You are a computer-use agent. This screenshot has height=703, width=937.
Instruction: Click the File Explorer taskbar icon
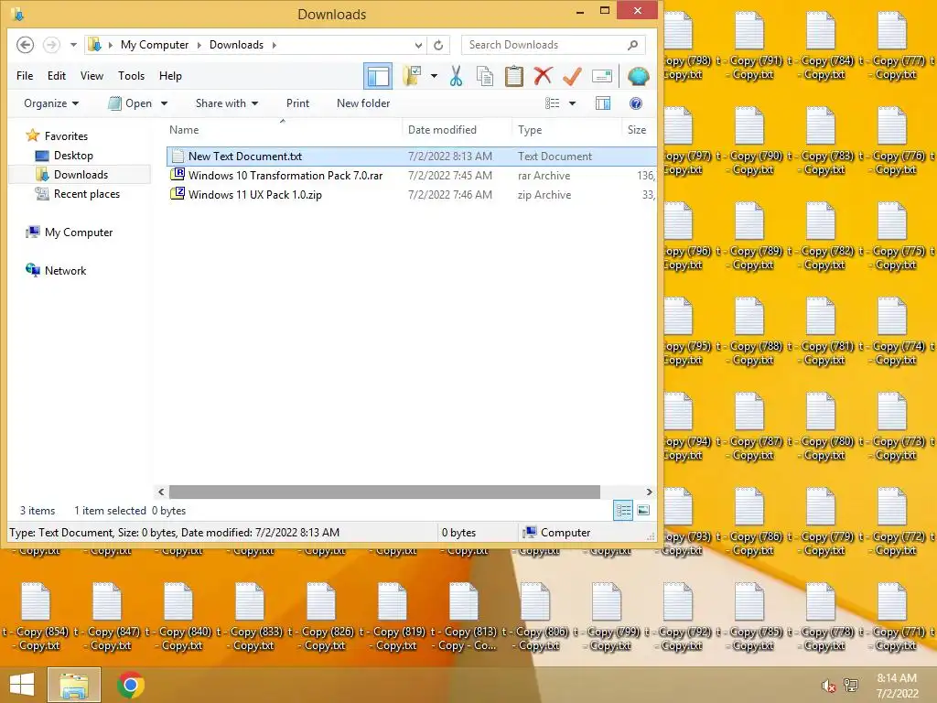73,685
